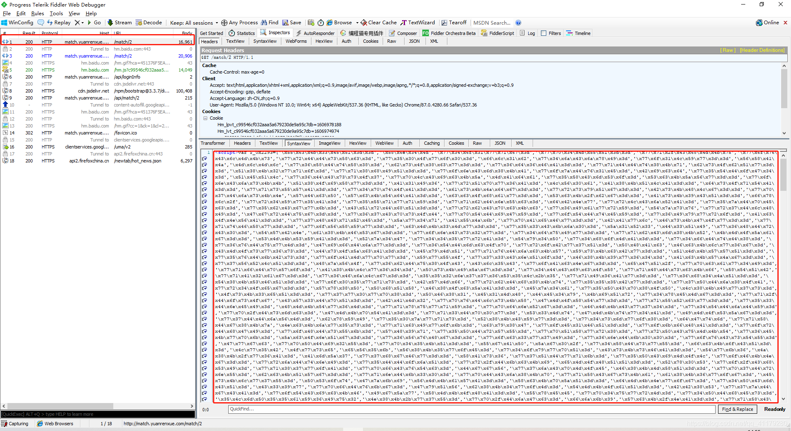The width and height of the screenshot is (791, 431).
Task: Switch to the AutoResponder tab
Action: point(315,33)
